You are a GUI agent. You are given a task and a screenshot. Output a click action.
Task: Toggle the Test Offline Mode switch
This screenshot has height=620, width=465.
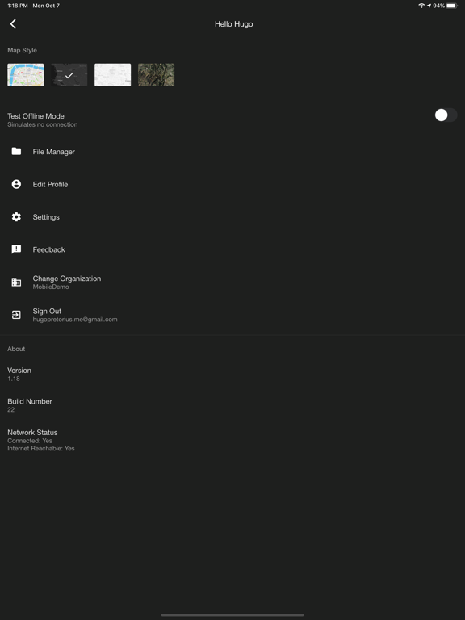pyautogui.click(x=446, y=115)
